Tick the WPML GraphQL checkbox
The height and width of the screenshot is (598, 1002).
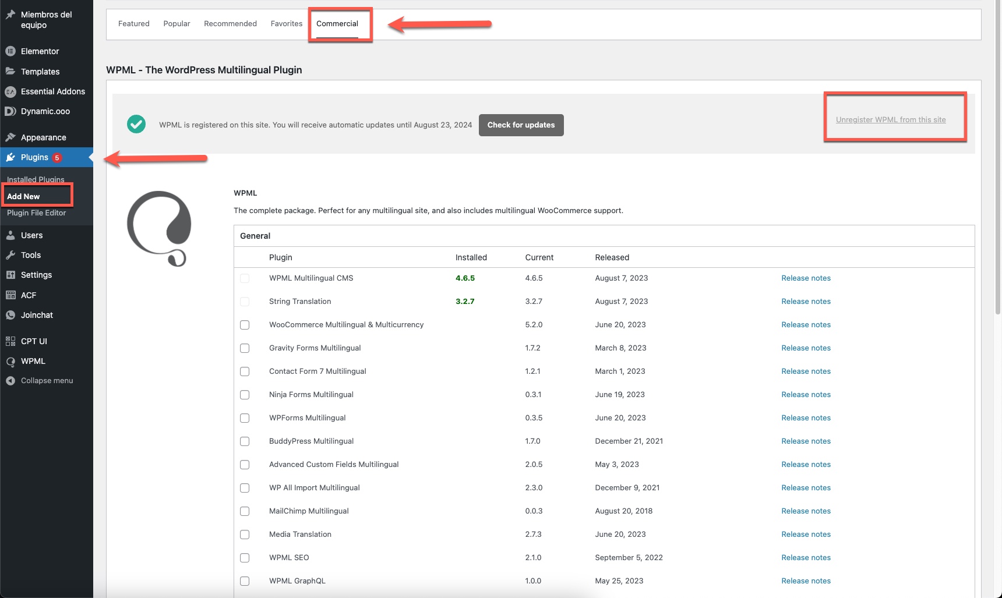(x=245, y=581)
